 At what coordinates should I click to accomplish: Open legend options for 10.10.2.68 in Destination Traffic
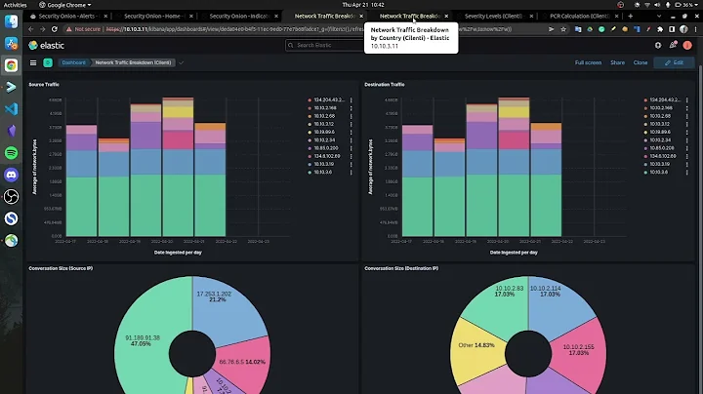(x=686, y=116)
